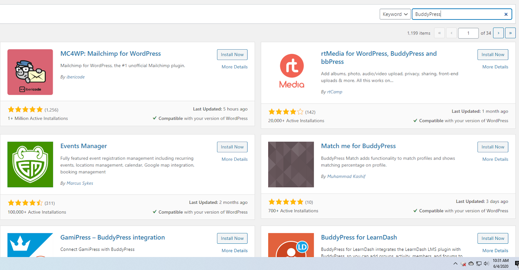Click the first page double-arrow button
519x270 pixels.
[440, 33]
